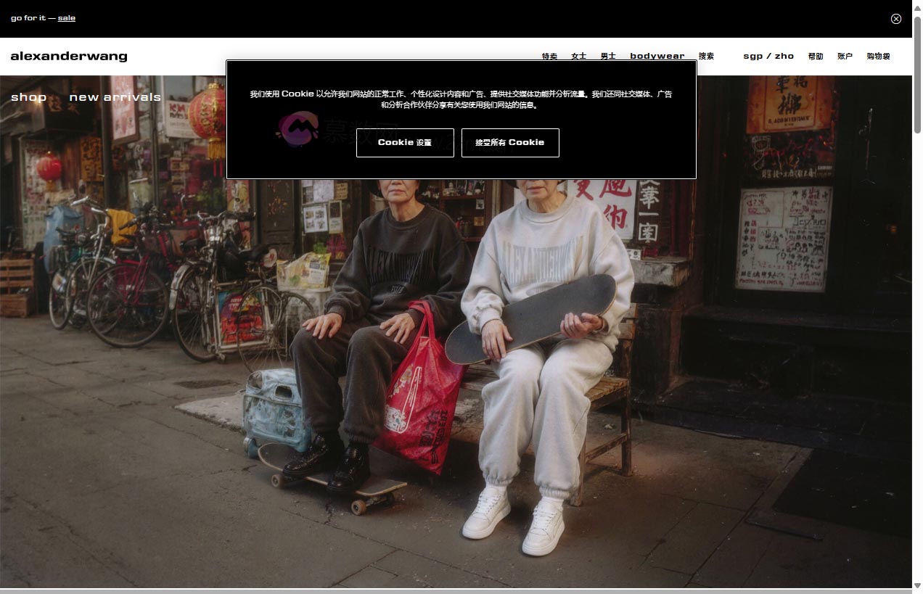The width and height of the screenshot is (923, 594).
Task: Follow the sale link in the top banner
Action: 67,18
